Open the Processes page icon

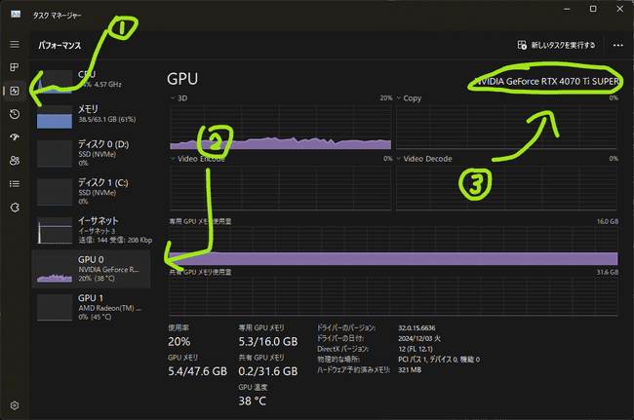coord(15,67)
